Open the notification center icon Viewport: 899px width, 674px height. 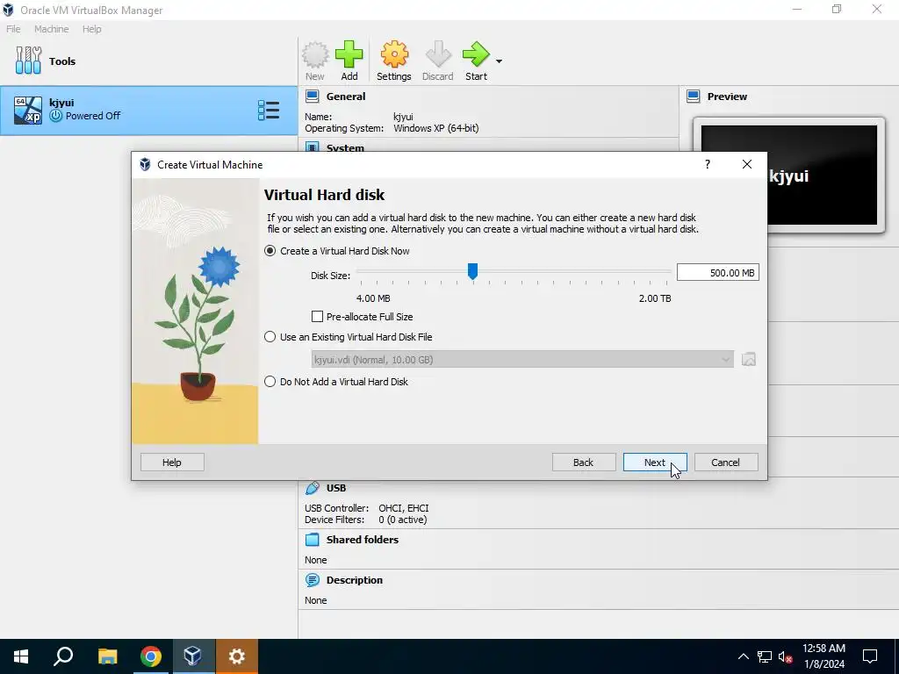pyautogui.click(x=870, y=656)
